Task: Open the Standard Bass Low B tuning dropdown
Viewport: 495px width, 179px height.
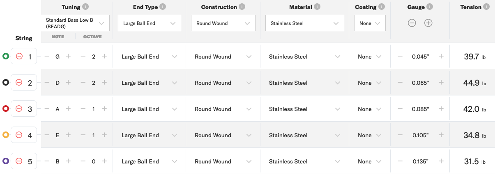Action: [76, 23]
